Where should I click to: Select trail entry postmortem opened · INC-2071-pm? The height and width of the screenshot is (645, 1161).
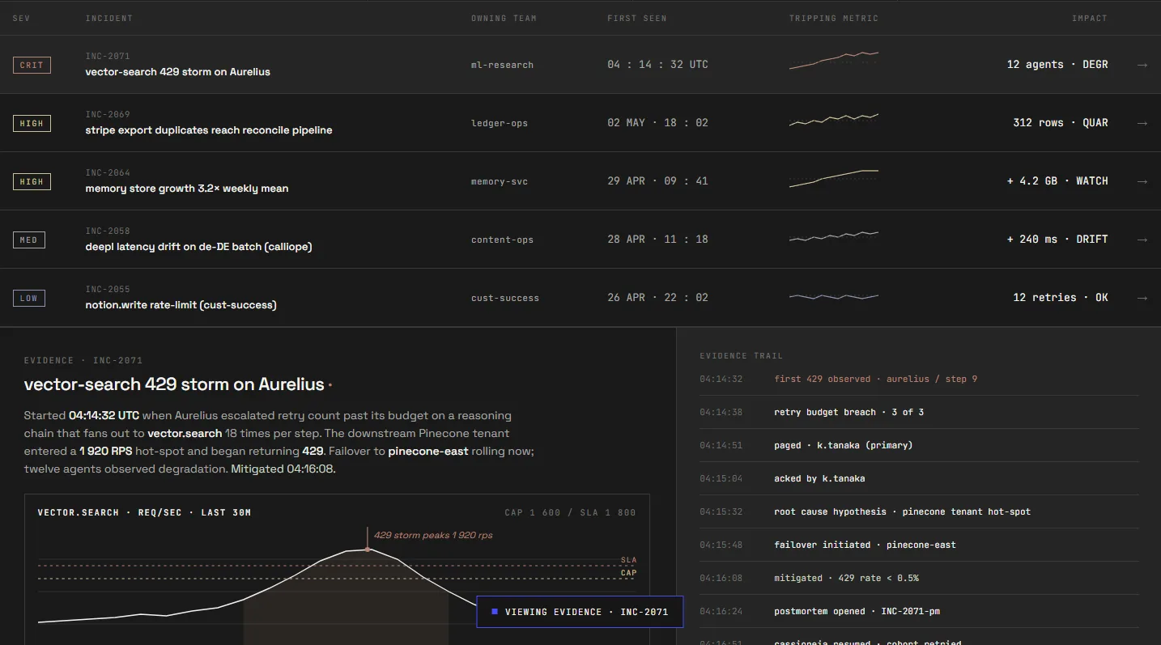click(919, 611)
